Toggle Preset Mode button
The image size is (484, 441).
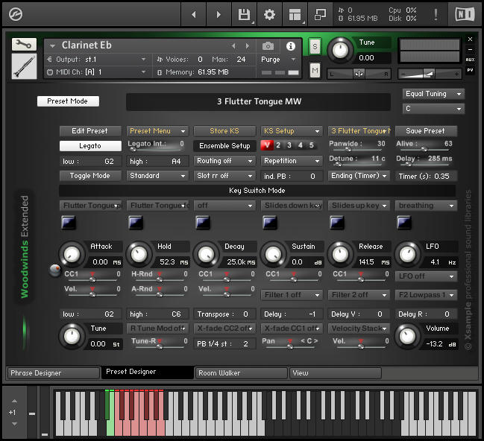[68, 101]
